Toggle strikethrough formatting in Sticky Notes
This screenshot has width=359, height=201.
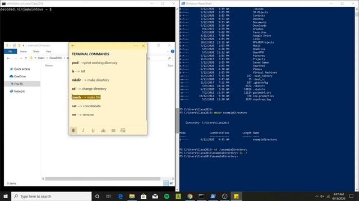click(x=103, y=130)
